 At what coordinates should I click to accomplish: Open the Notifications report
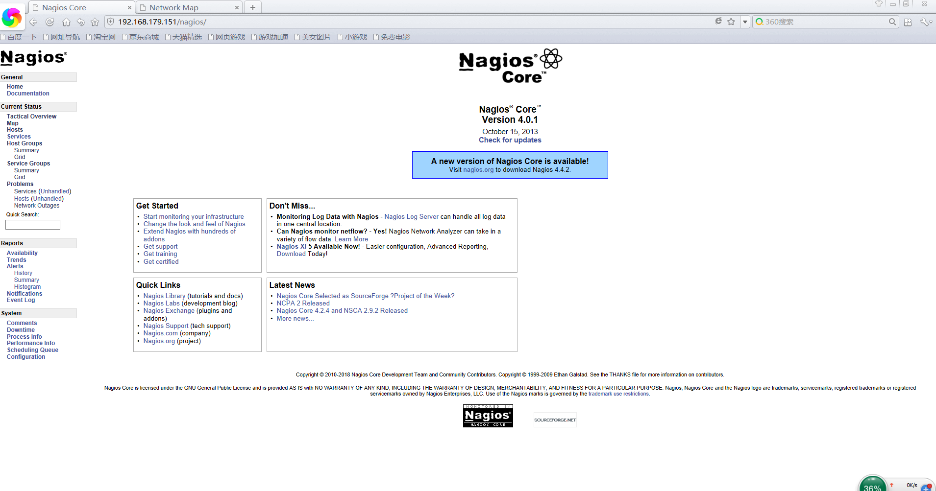click(x=25, y=294)
